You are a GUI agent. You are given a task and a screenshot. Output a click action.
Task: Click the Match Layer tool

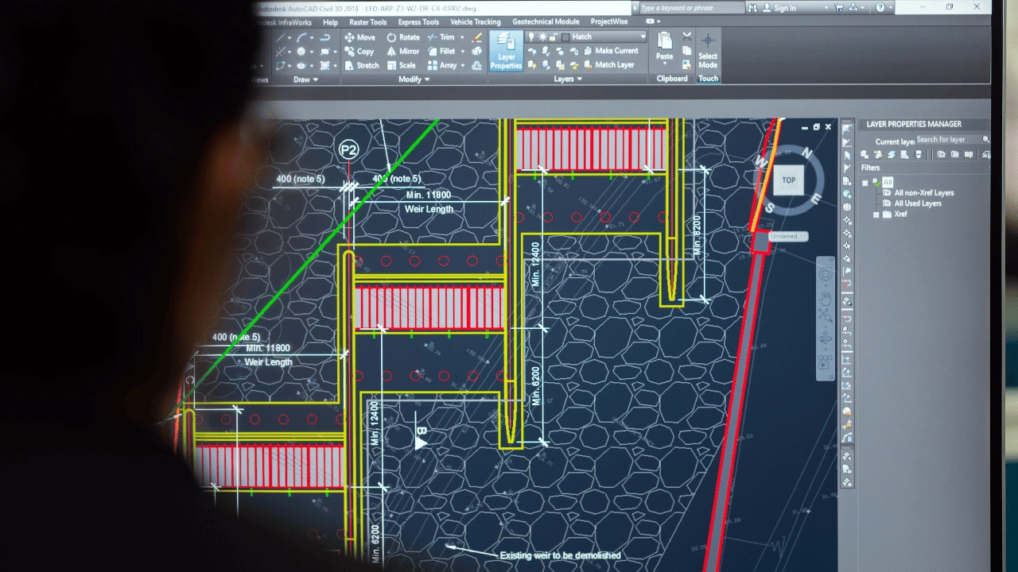coord(608,64)
